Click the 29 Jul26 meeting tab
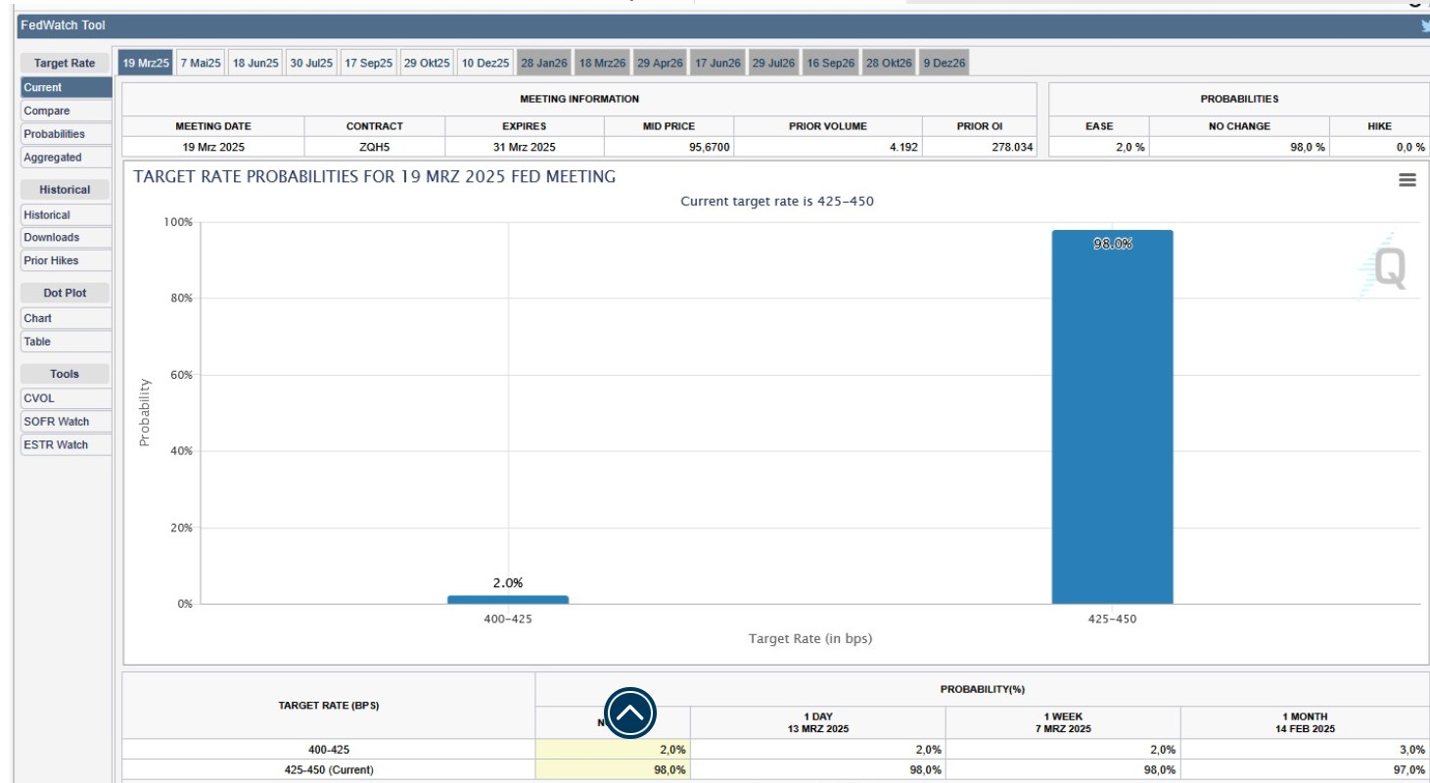Image resolution: width=1430 pixels, height=783 pixels. point(773,63)
